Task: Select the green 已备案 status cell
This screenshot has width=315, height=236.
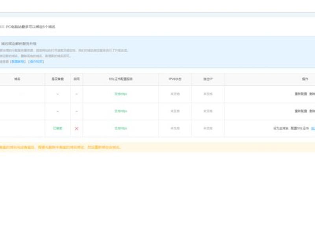Action: [x=57, y=128]
